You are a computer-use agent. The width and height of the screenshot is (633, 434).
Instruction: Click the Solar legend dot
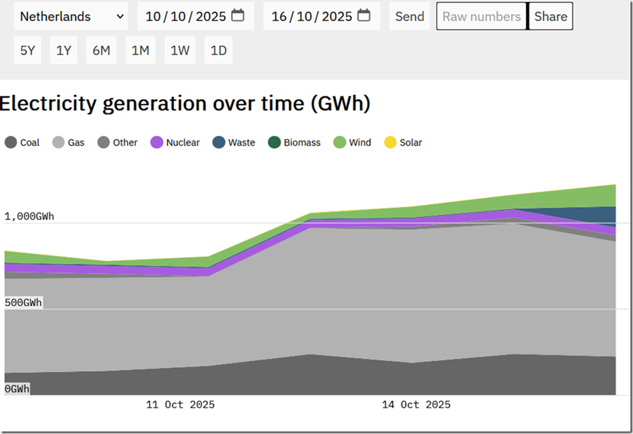pos(391,142)
